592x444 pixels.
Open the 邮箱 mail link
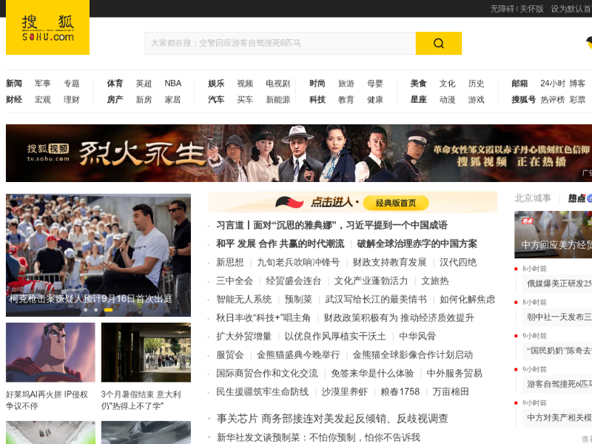[519, 84]
